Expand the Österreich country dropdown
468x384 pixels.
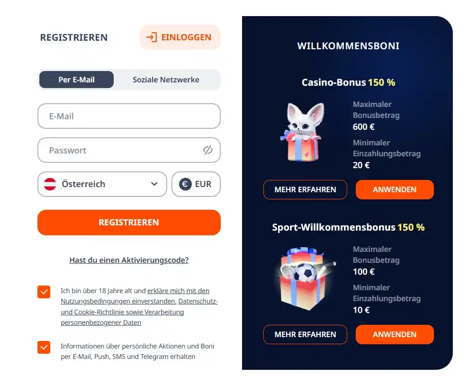point(102,184)
